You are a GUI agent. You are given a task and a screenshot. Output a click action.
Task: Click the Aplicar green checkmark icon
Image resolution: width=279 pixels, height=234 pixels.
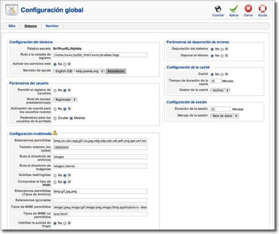click(234, 9)
